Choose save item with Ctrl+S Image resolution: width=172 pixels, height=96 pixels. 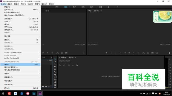pos(20,24)
